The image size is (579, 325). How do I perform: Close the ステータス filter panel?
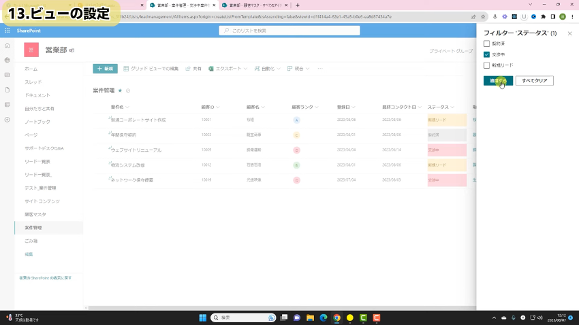click(568, 32)
